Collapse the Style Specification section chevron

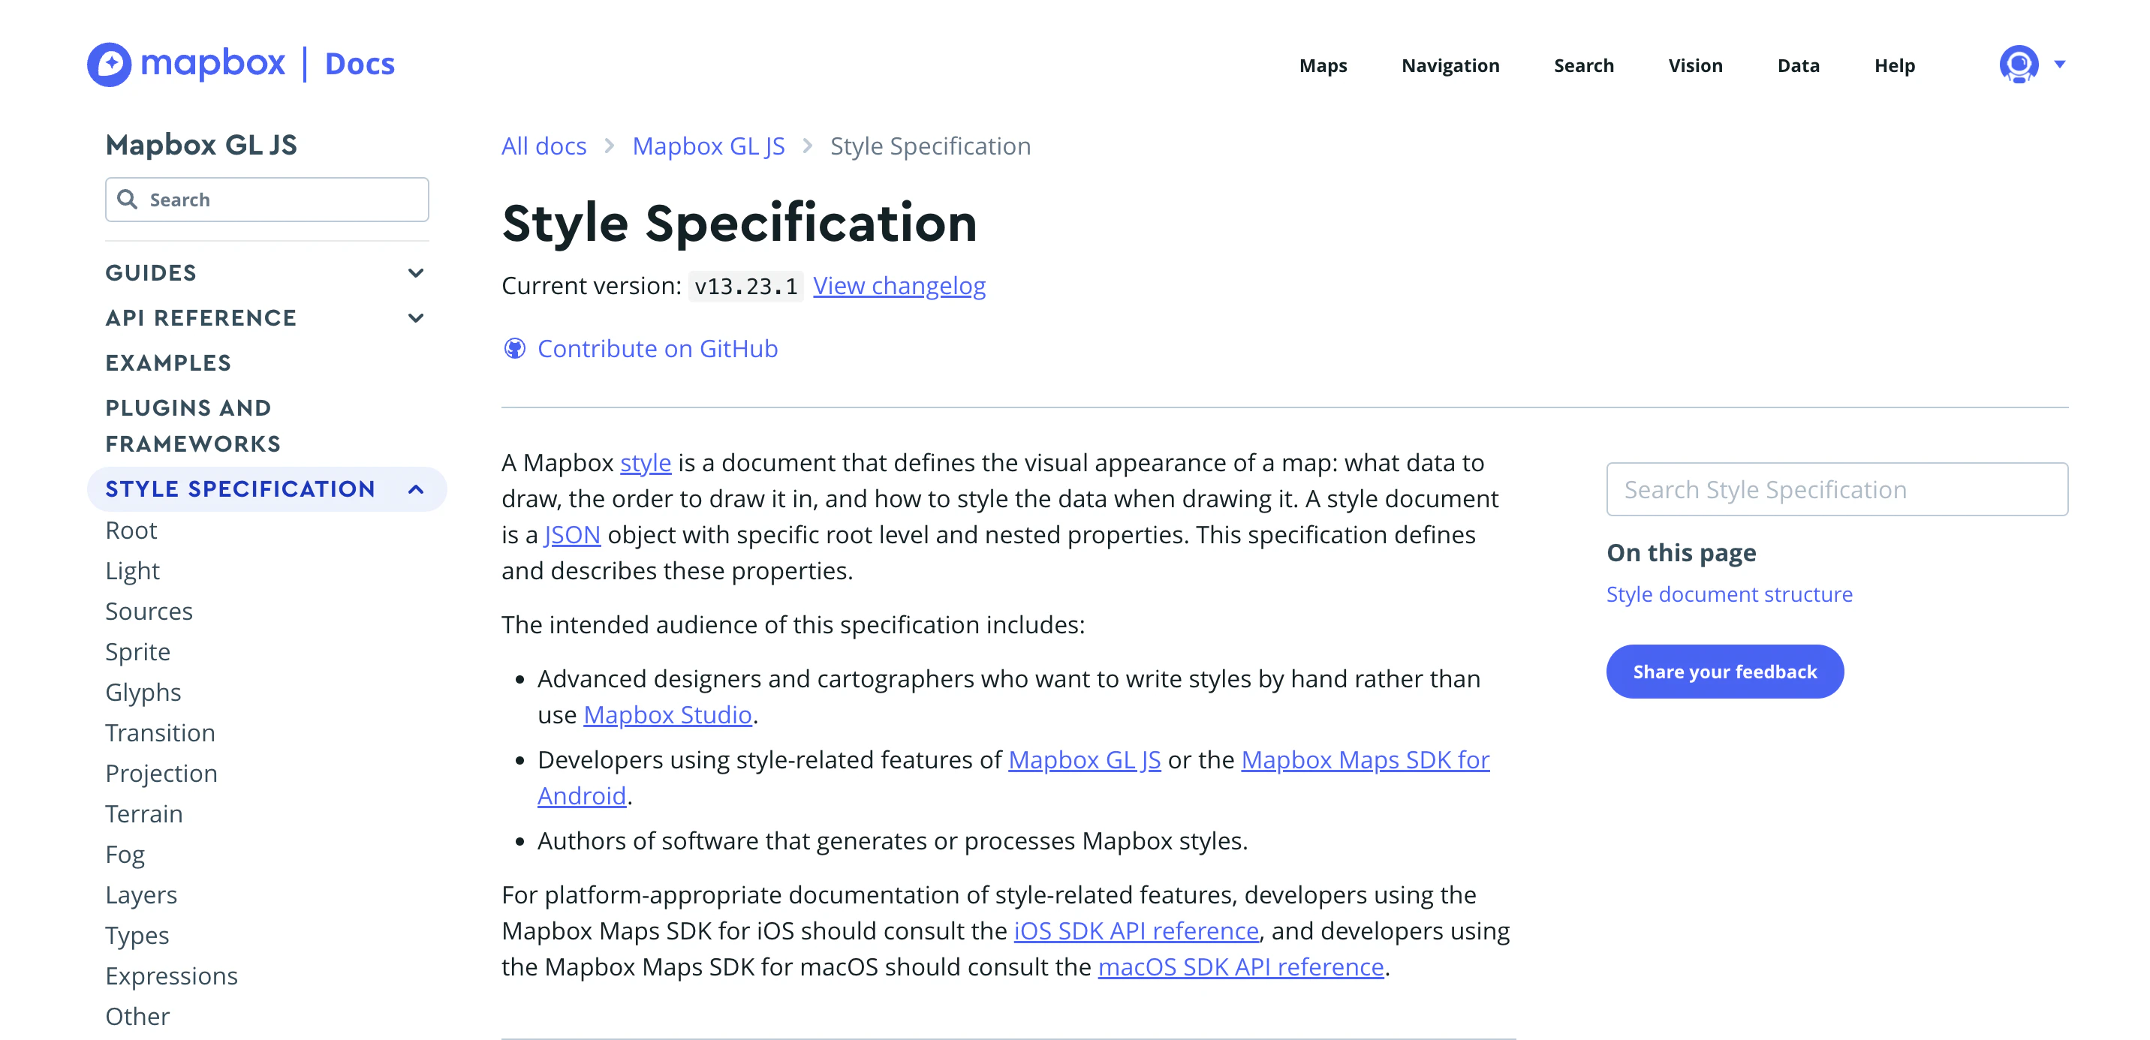coord(416,489)
